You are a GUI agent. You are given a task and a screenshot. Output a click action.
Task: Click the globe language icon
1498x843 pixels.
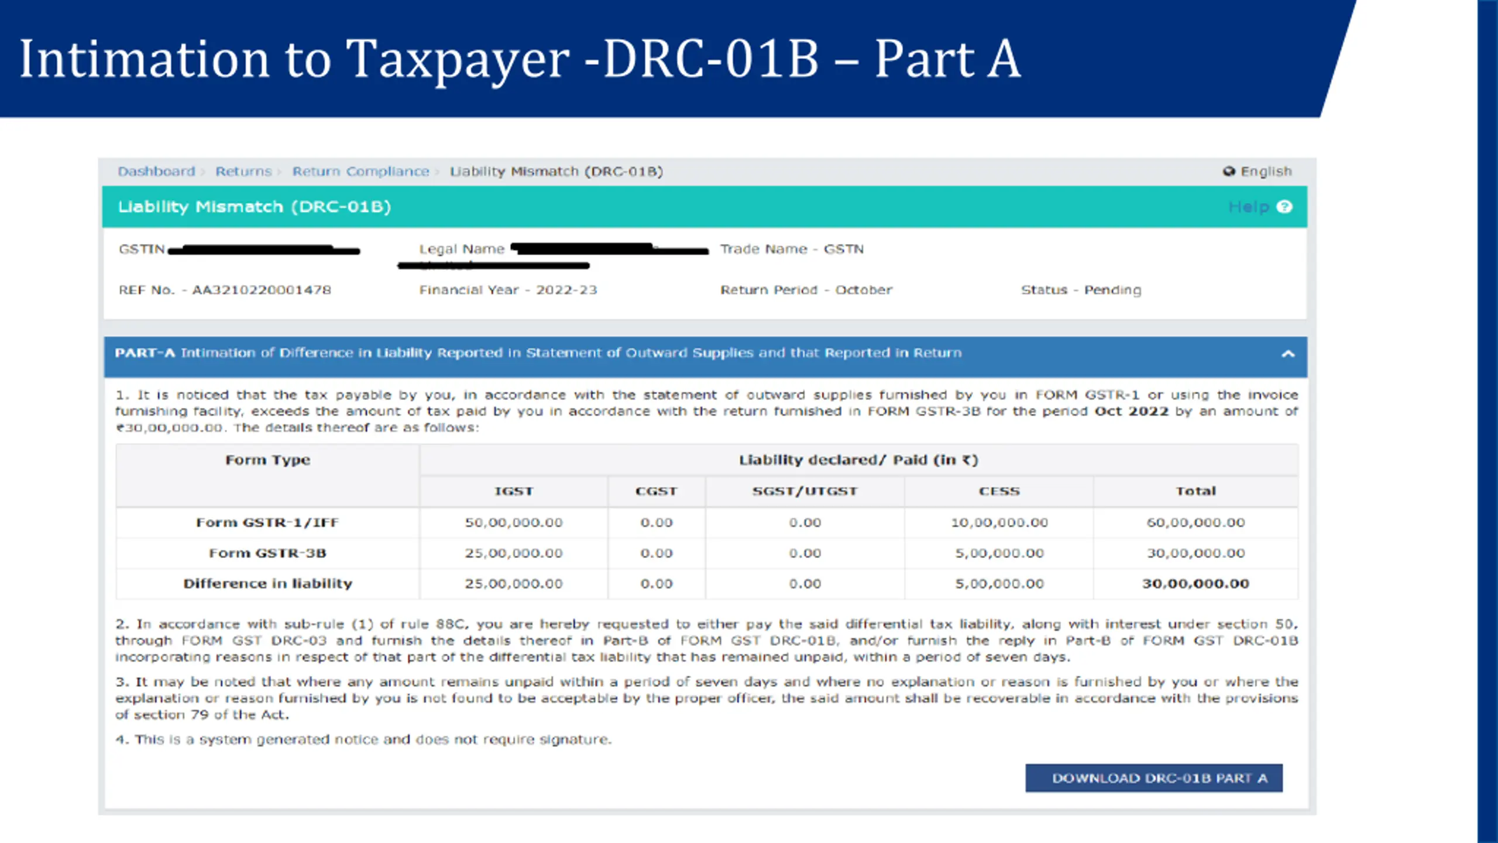pyautogui.click(x=1229, y=172)
